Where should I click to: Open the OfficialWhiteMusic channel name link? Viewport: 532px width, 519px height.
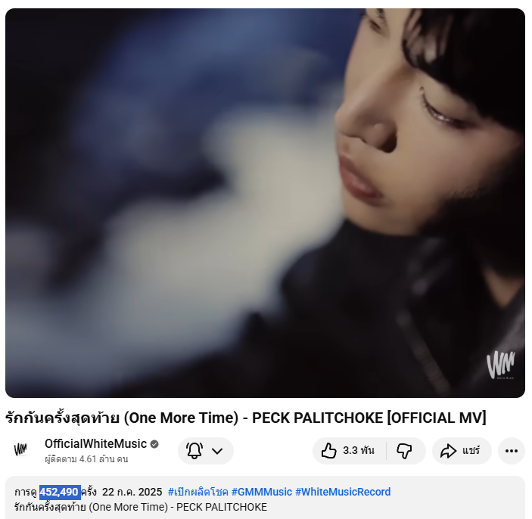click(95, 443)
